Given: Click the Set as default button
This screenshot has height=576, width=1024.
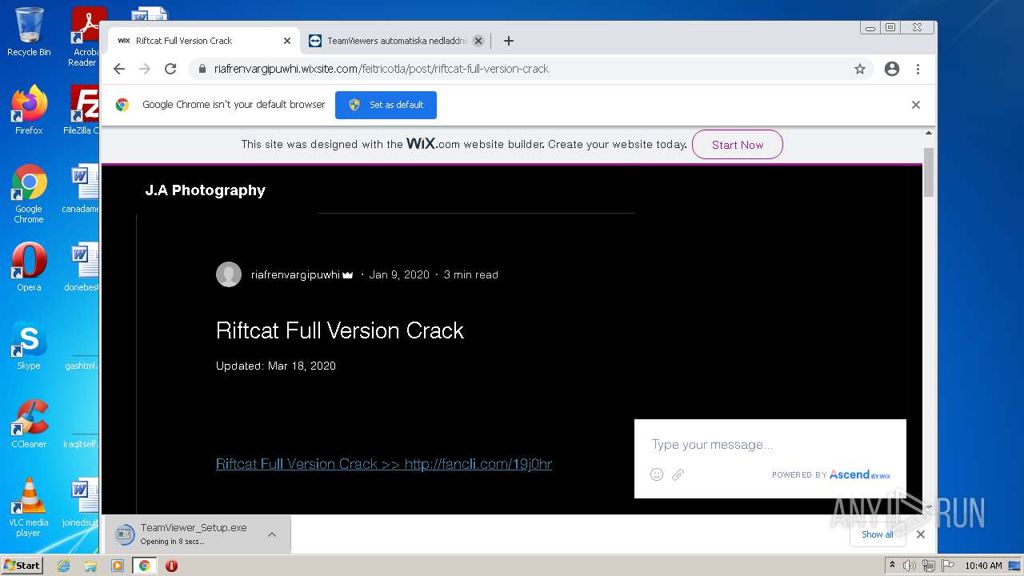Looking at the screenshot, I should [x=386, y=105].
